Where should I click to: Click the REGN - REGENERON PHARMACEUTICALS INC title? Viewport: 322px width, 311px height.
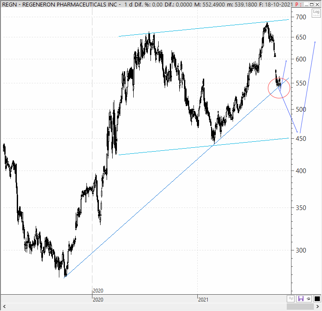59,4
